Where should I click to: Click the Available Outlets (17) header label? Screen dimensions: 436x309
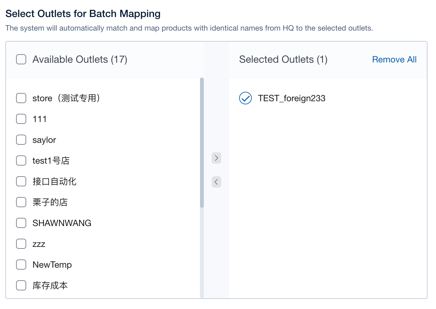pyautogui.click(x=80, y=59)
